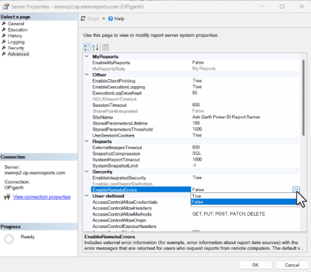Click the SnapshotCompression value SQL
This screenshot has width=311, height=272.
click(197, 153)
